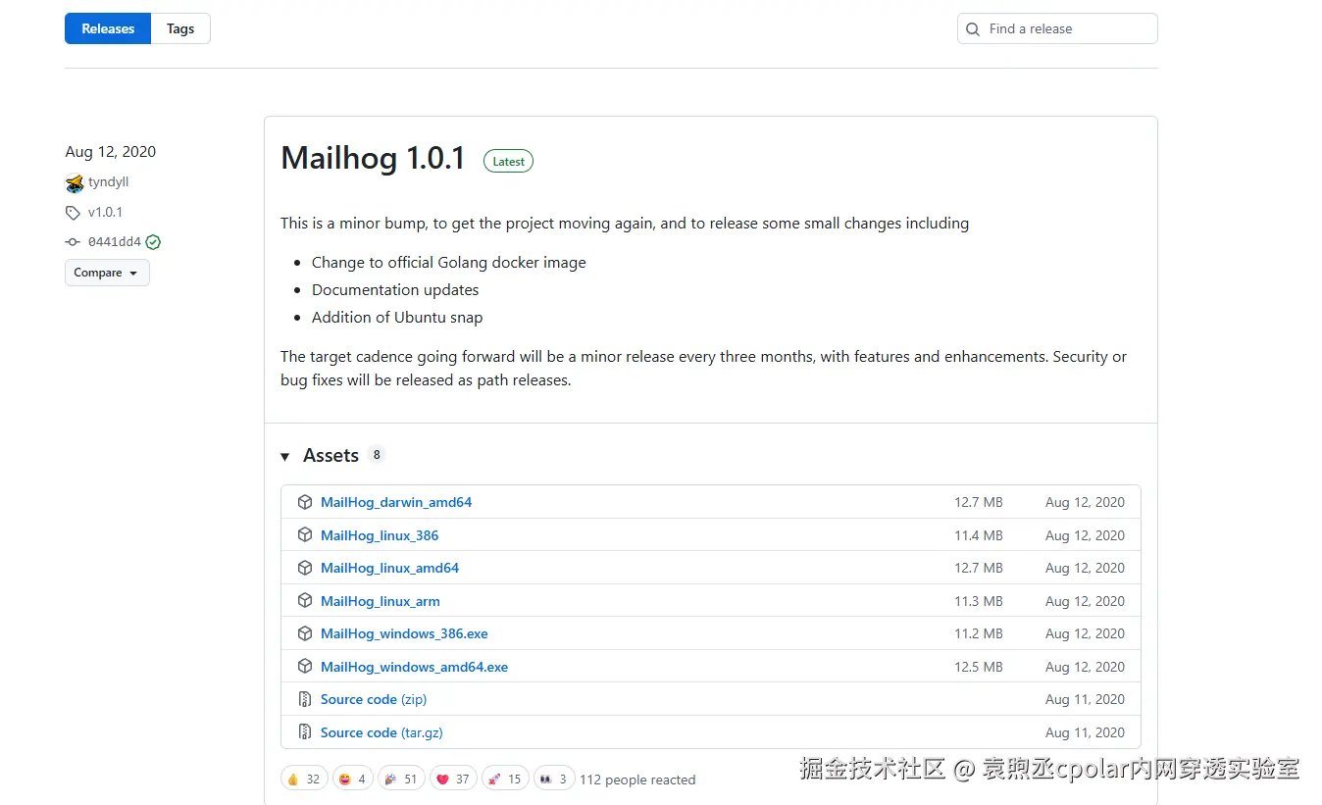1322x805 pixels.
Task: Open the Compare dropdown
Action: click(107, 273)
